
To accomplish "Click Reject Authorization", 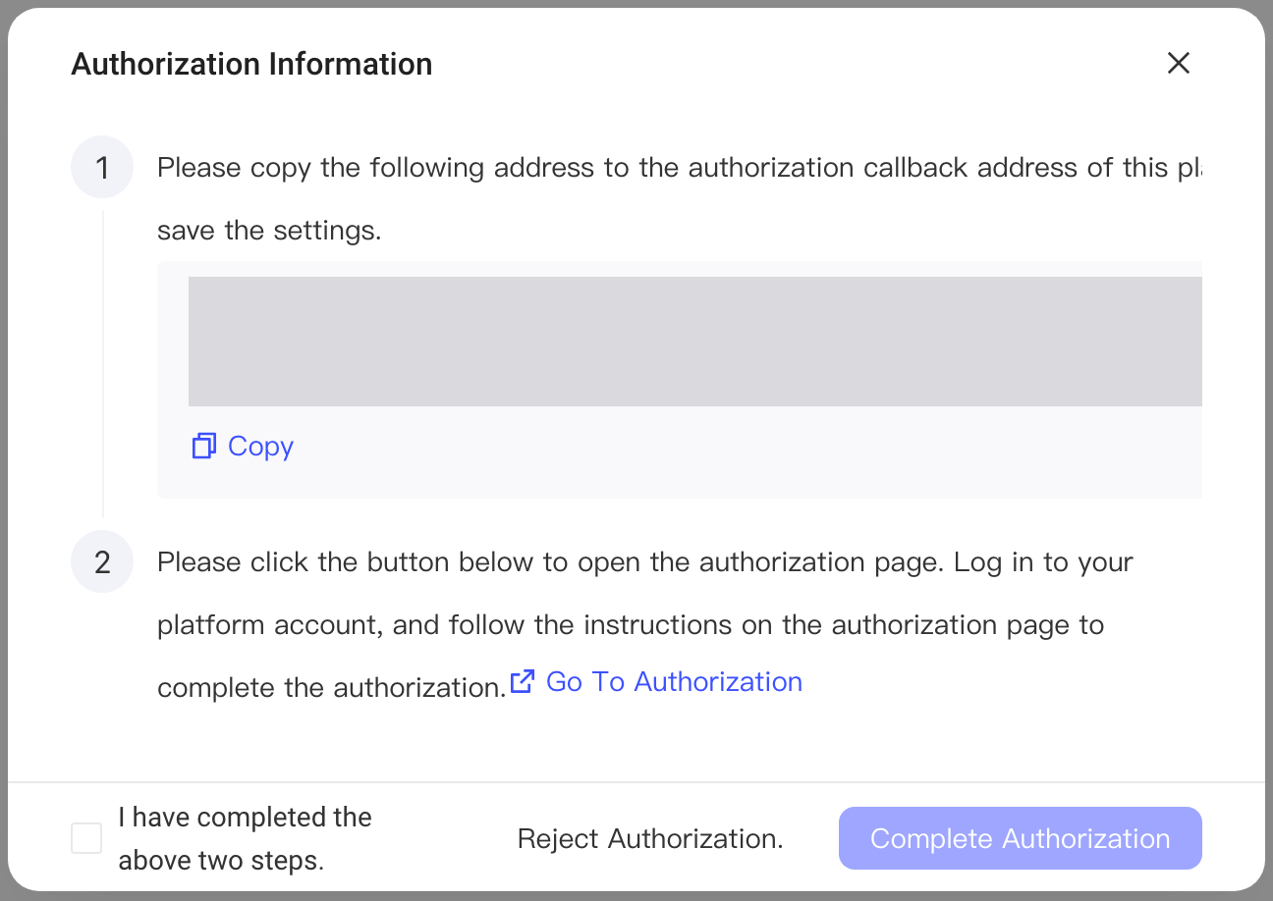I will pyautogui.click(x=650, y=839).
